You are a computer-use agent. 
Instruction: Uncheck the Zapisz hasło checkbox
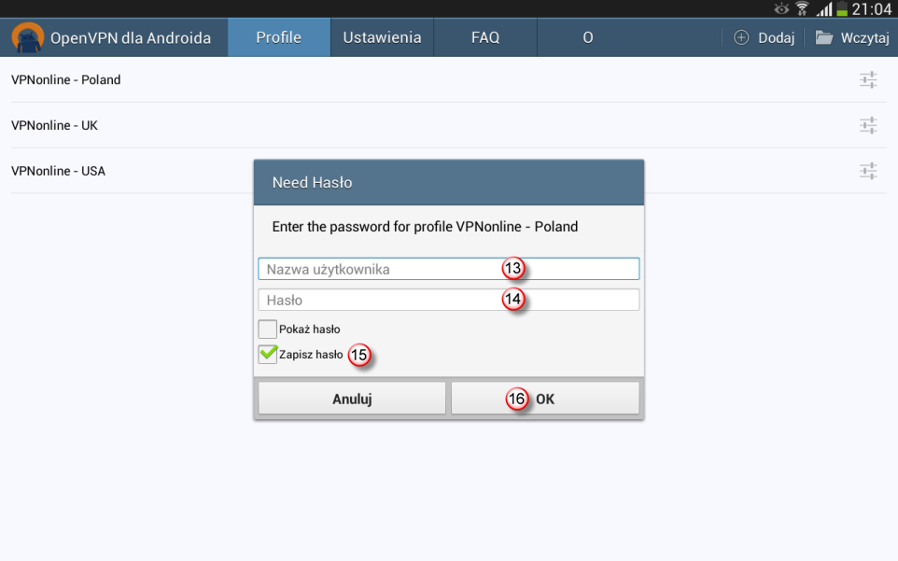(x=268, y=355)
